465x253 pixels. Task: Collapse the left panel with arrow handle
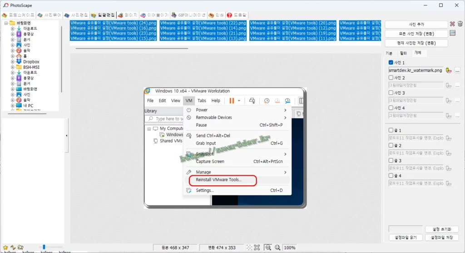point(66,135)
